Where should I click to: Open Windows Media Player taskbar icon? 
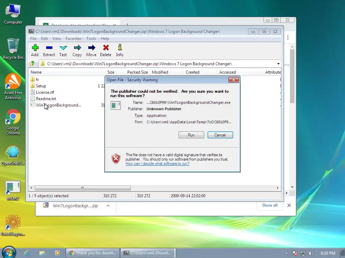[x=57, y=253]
